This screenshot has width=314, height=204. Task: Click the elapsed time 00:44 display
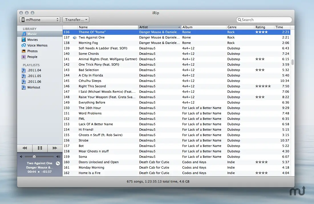[x=32, y=172]
